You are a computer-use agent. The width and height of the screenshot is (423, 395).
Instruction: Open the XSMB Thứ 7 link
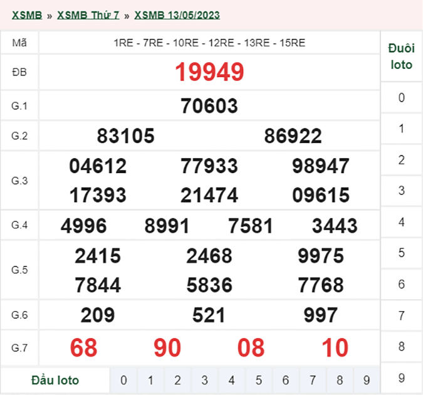[x=88, y=15]
